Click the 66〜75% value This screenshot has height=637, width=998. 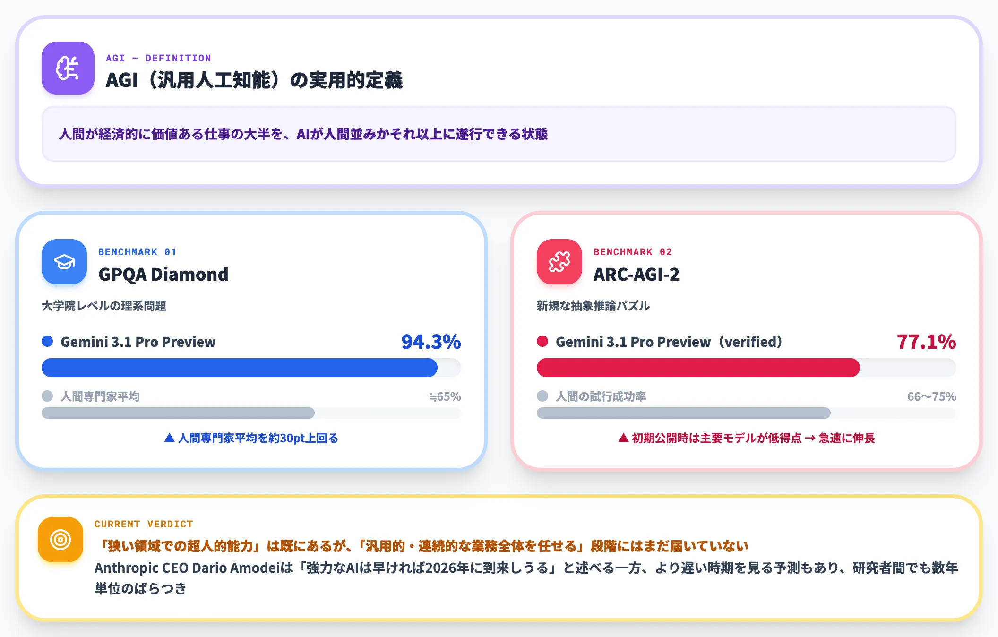932,396
